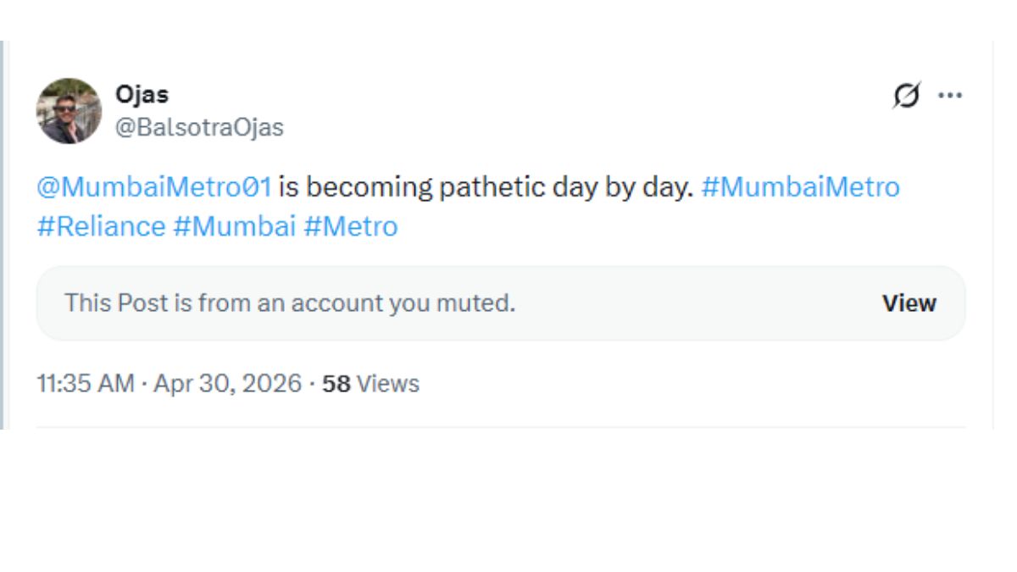Viewport: 1017px width, 572px height.
Task: Click the 11:35 AM time
Action: point(85,384)
